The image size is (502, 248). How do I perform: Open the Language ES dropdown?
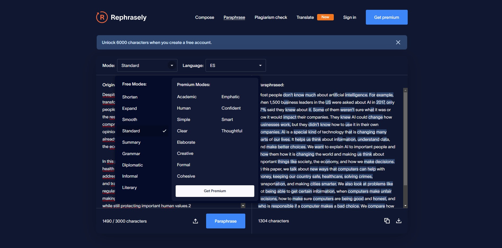tap(236, 65)
